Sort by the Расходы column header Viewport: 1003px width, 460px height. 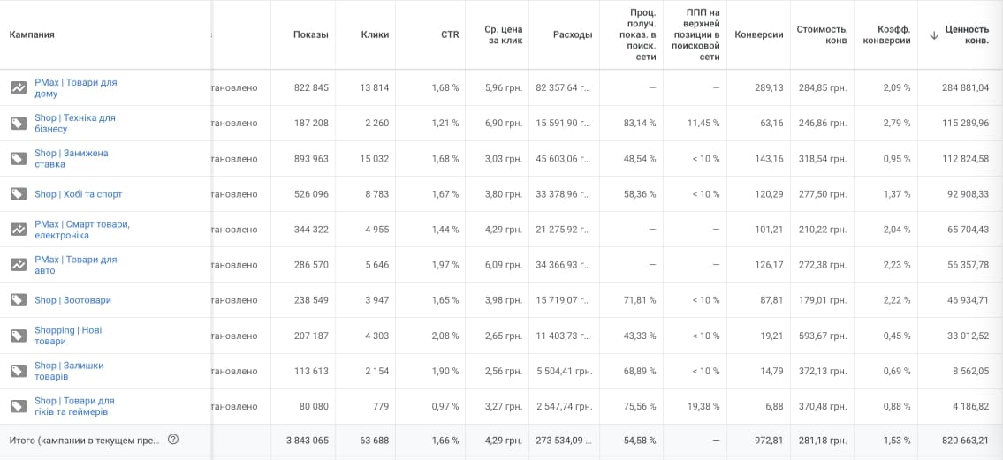[573, 34]
